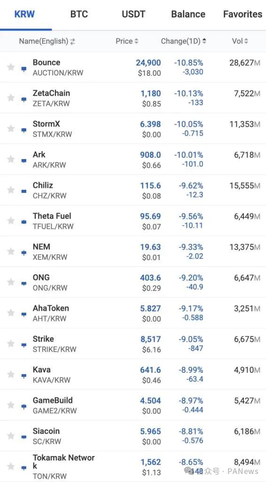Open the USDT market tab
Screen dimensions: 266x482
click(133, 14)
